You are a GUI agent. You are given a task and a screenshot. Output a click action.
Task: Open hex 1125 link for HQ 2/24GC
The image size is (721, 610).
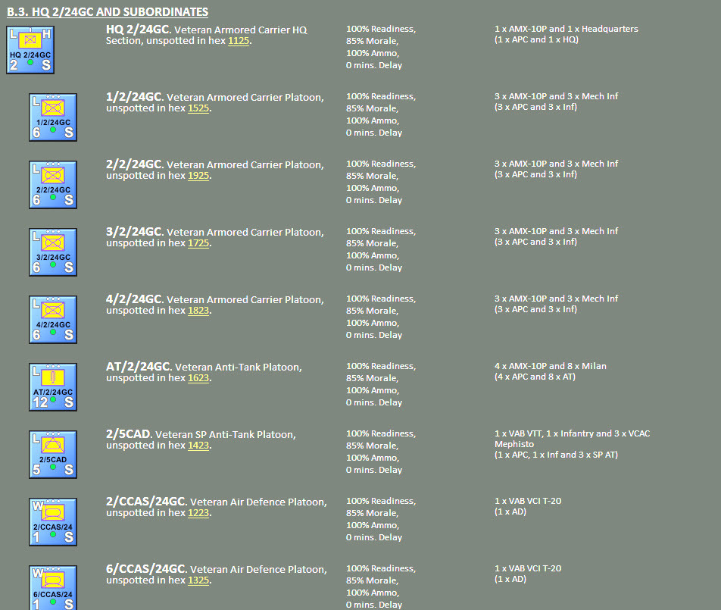(239, 41)
